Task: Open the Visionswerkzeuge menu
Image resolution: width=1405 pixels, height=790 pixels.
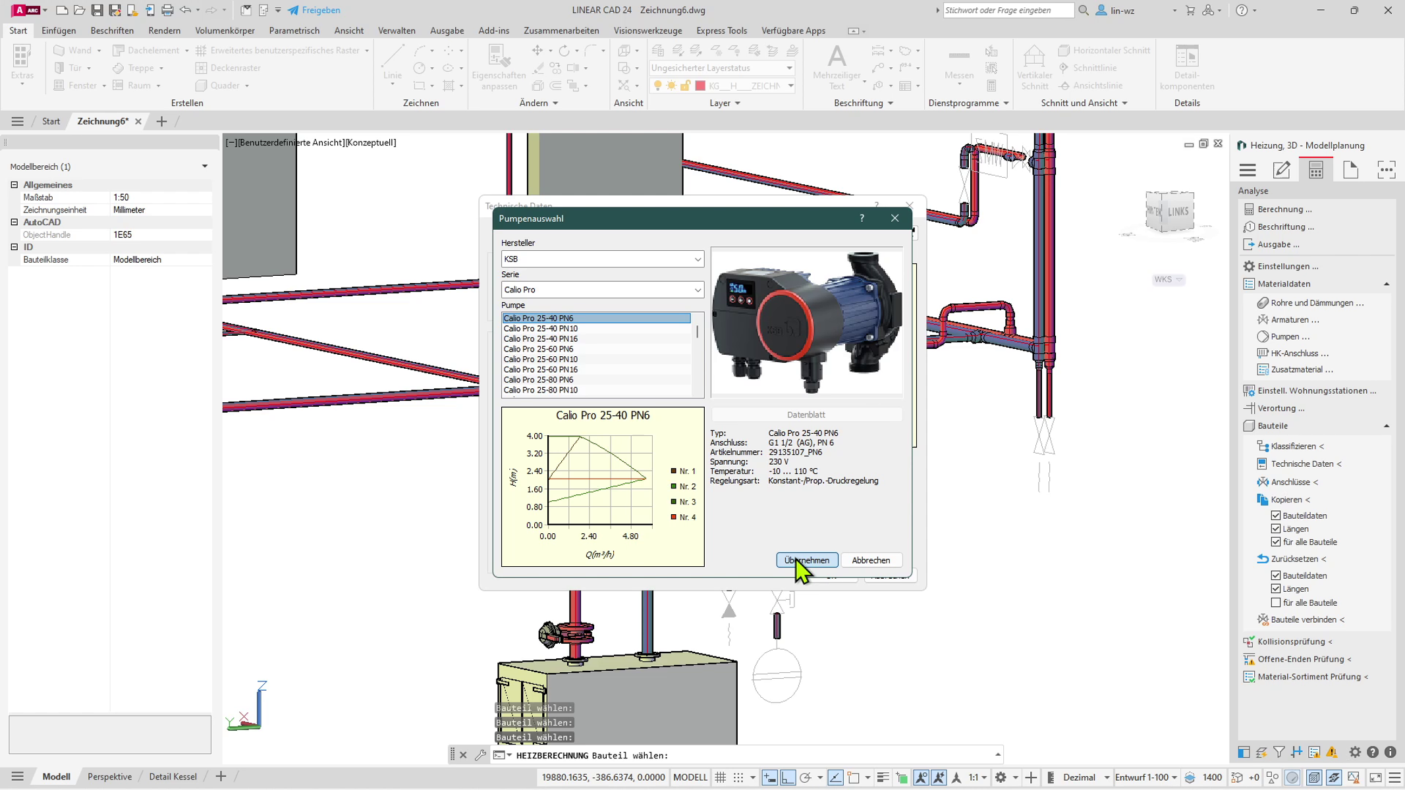Action: [x=647, y=30]
